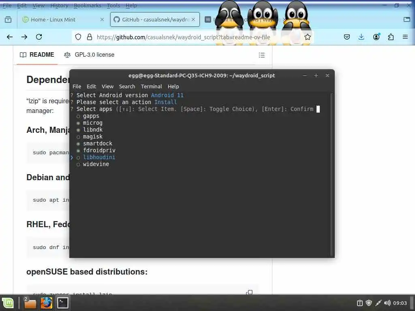Switch to the GitHub casualsnek/waydroid tab

pos(155,19)
